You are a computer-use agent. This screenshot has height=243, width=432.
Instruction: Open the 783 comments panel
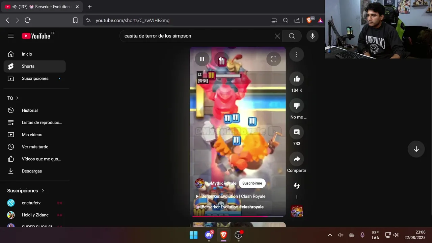(297, 132)
